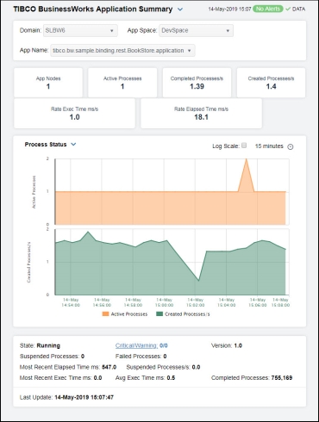The height and width of the screenshot is (422, 319).
Task: Click the clock icon next to 15 minutes
Action: 291,146
